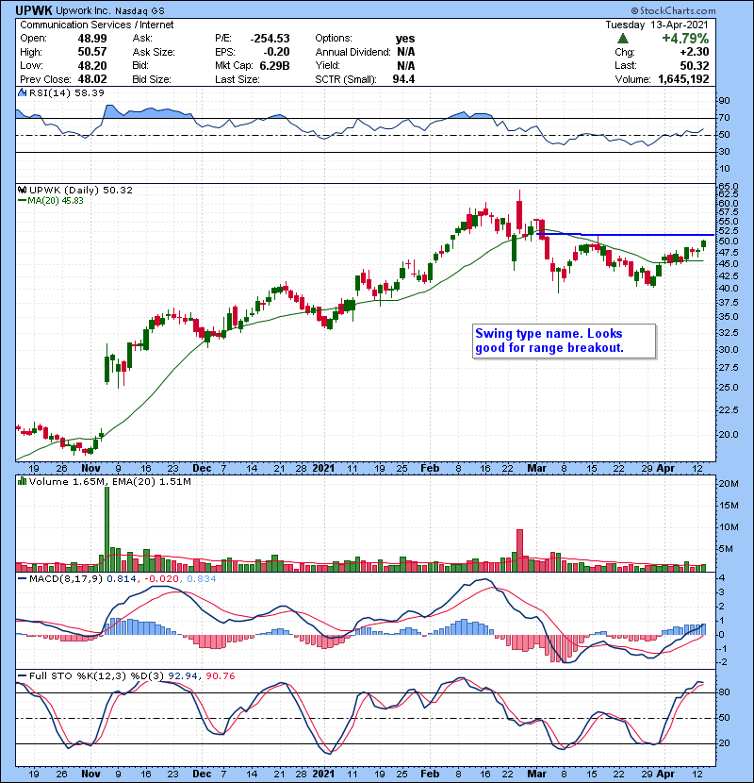Click the RSI panel icon beside RSI(14)
Screen dimensions: 754x783
point(22,92)
